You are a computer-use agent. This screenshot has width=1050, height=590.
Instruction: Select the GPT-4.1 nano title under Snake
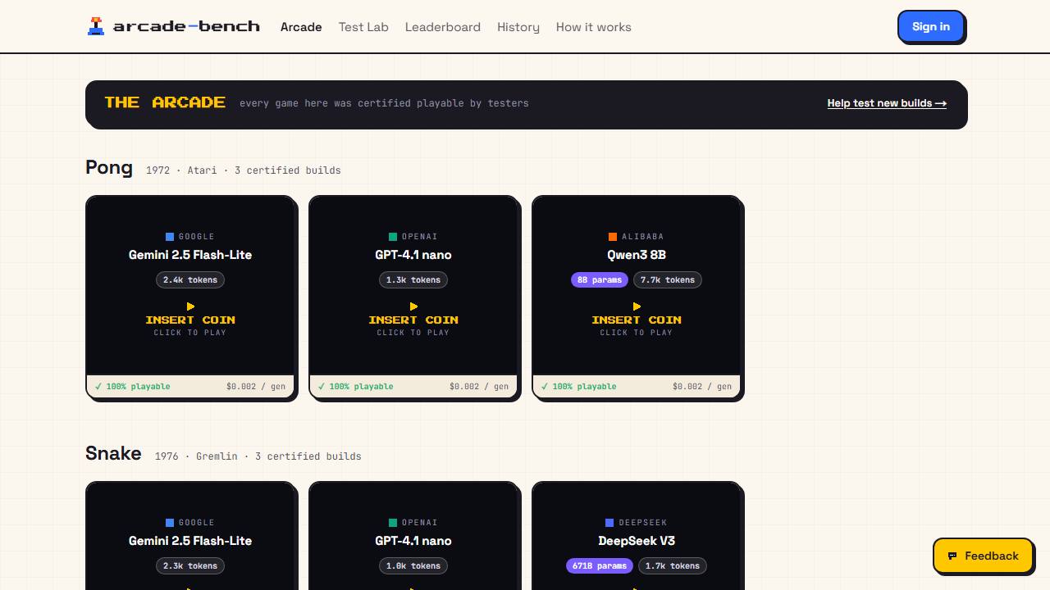click(x=413, y=541)
